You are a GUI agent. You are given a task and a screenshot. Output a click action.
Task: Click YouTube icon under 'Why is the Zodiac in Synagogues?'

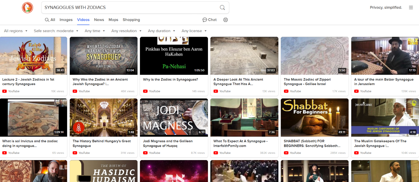click(x=145, y=91)
